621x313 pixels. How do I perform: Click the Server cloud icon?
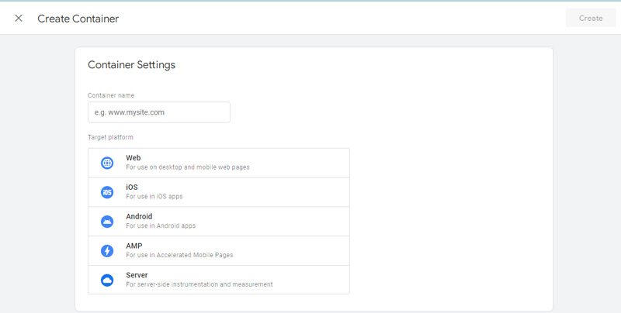107,280
